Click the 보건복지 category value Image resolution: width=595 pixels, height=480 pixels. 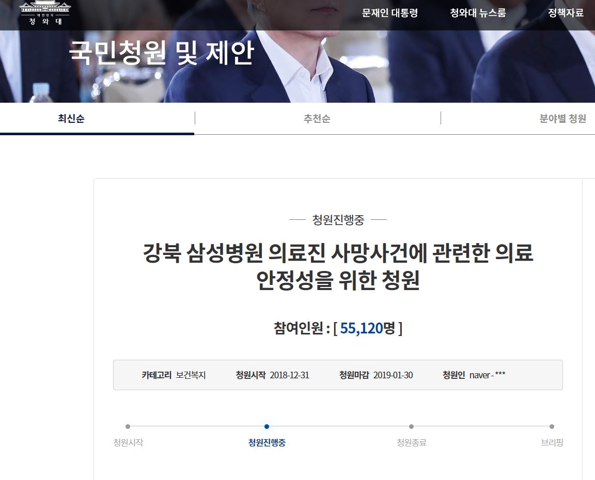191,375
